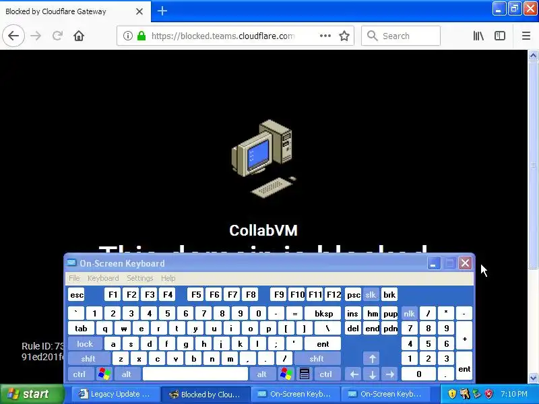Open the Library icon in Firefox toolbar

pyautogui.click(x=478, y=36)
